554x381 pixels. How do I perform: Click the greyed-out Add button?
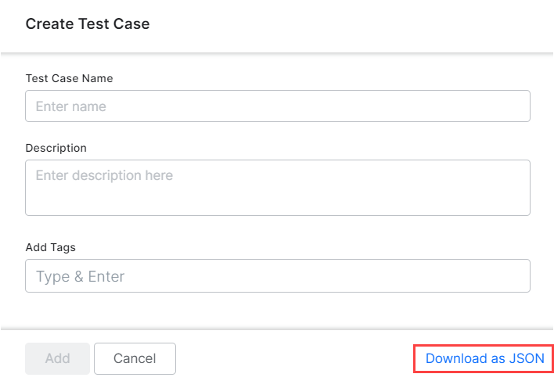click(x=57, y=358)
